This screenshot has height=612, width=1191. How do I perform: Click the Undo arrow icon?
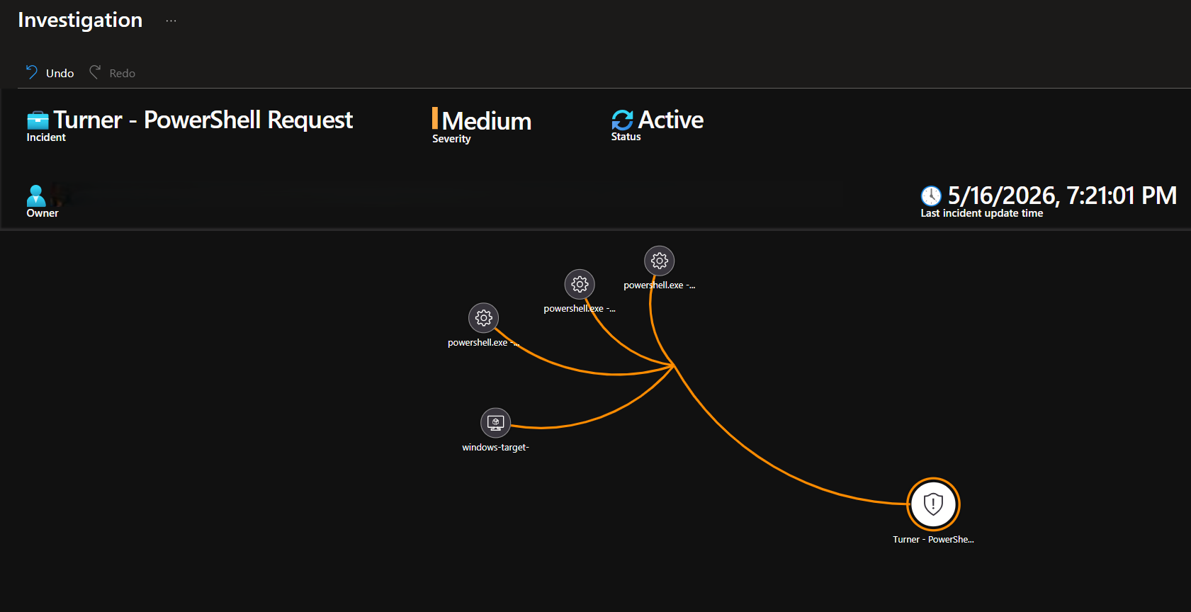click(x=32, y=72)
